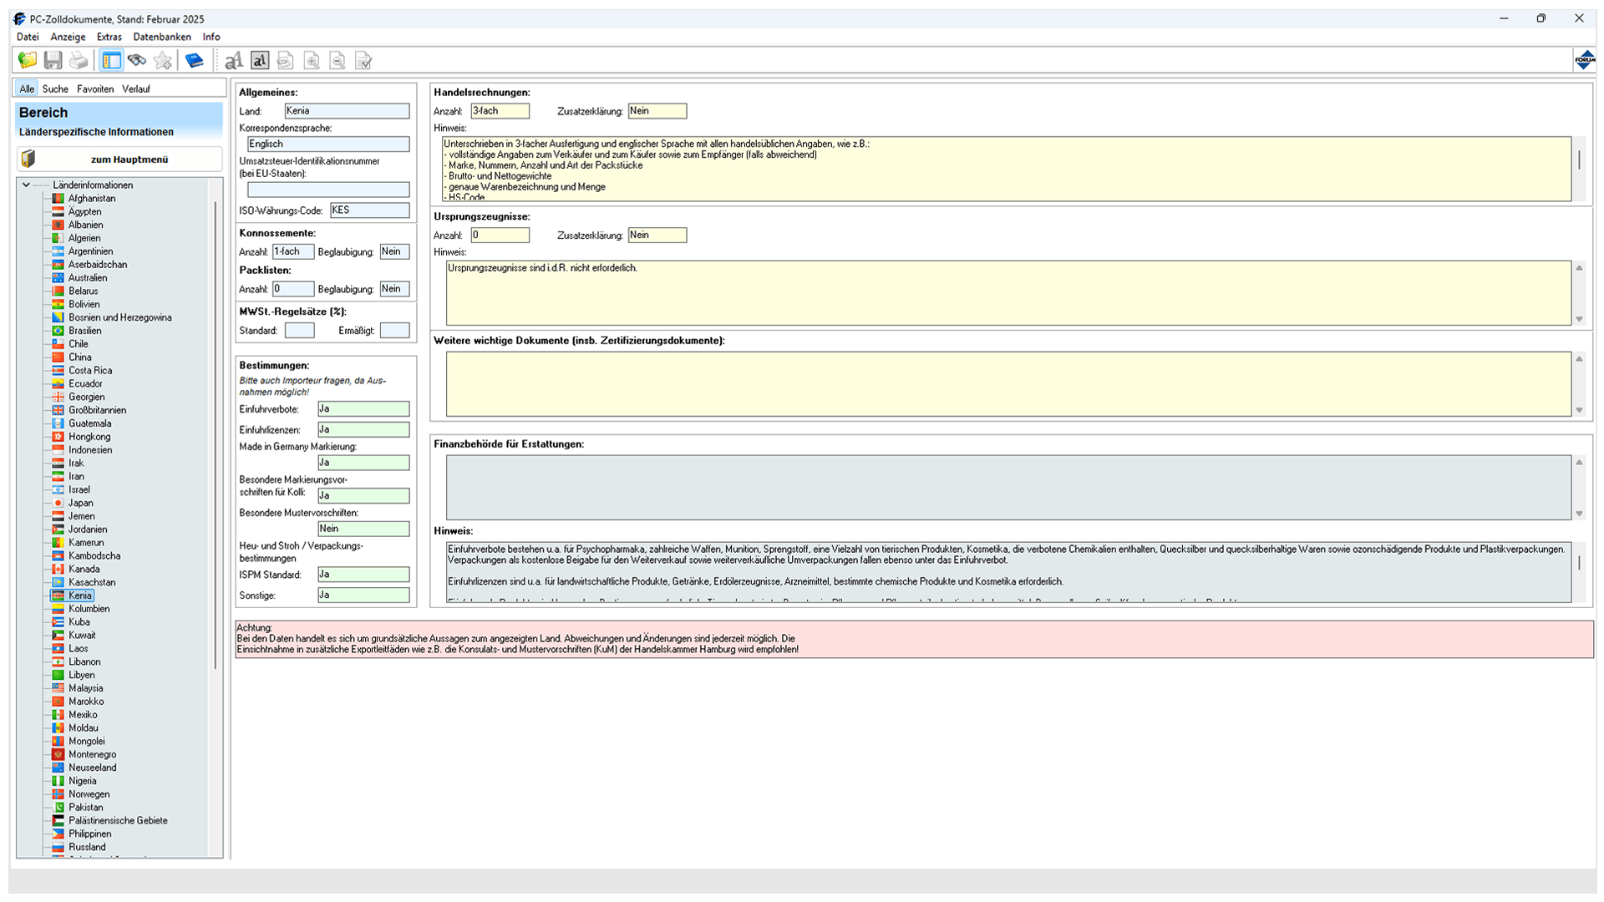Switch to the Suche tab

[55, 89]
